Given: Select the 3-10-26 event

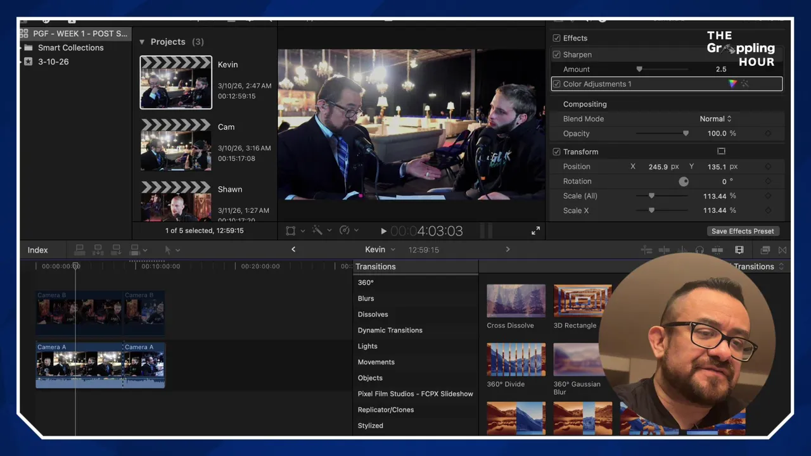Looking at the screenshot, I should tap(53, 61).
